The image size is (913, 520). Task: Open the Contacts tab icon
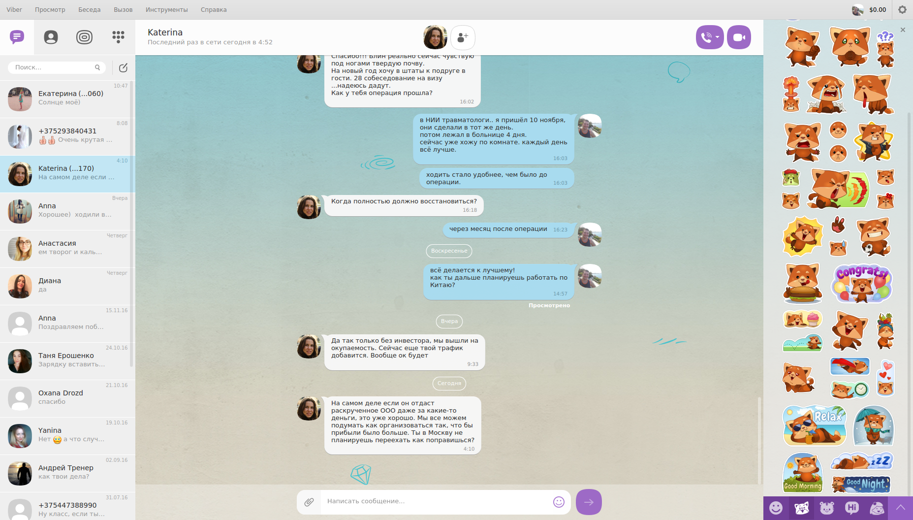point(51,37)
